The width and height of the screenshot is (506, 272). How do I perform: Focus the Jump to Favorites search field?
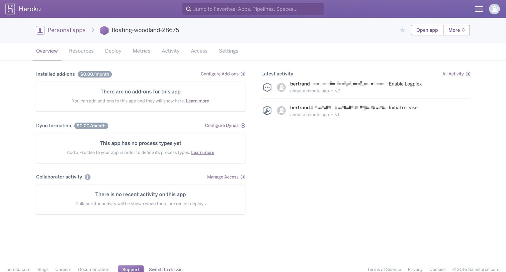click(x=253, y=9)
